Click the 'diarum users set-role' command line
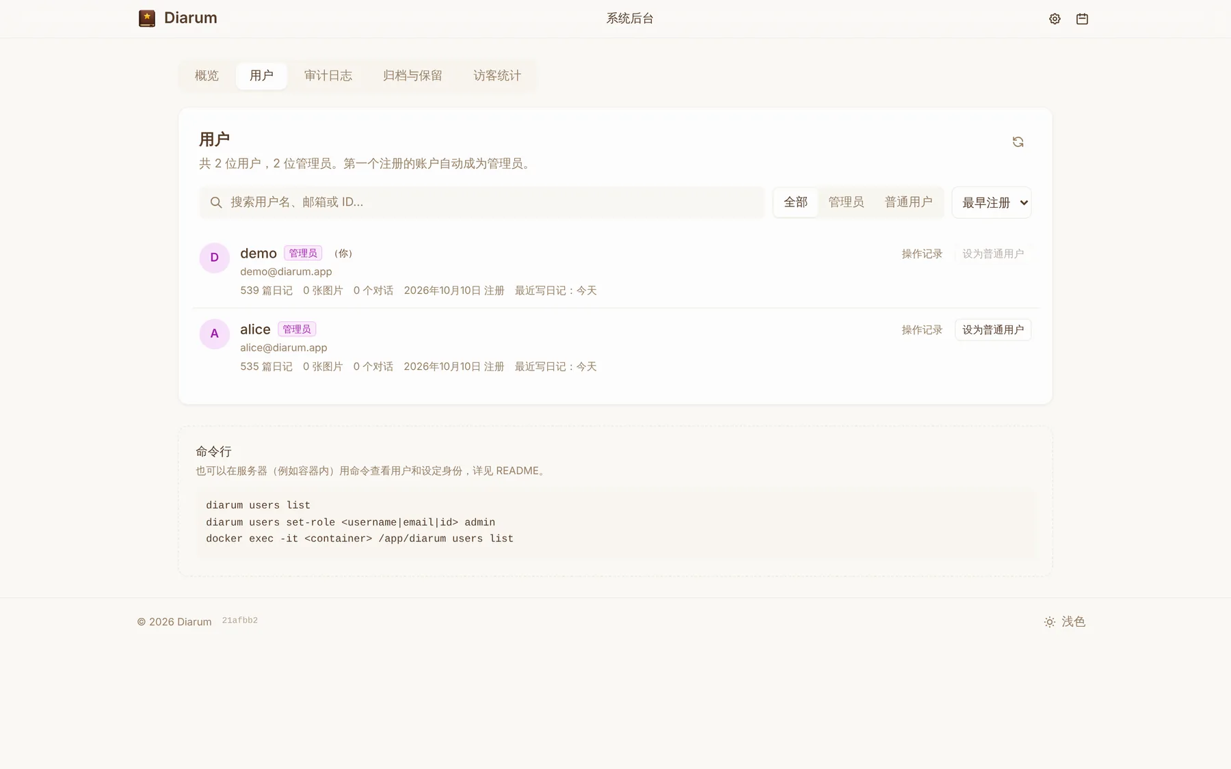Viewport: 1231px width, 769px height. click(x=350, y=522)
